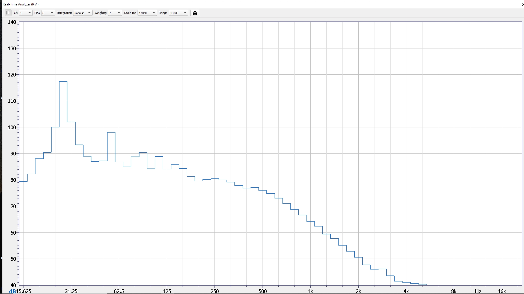Click the 31.25 frequency axis label
Screen dimensions: 524x294
71,291
